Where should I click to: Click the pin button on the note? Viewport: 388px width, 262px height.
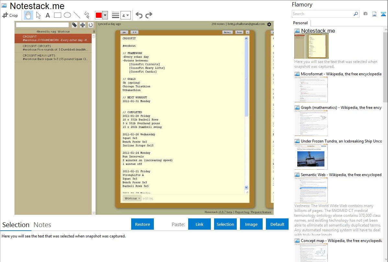tap(124, 32)
